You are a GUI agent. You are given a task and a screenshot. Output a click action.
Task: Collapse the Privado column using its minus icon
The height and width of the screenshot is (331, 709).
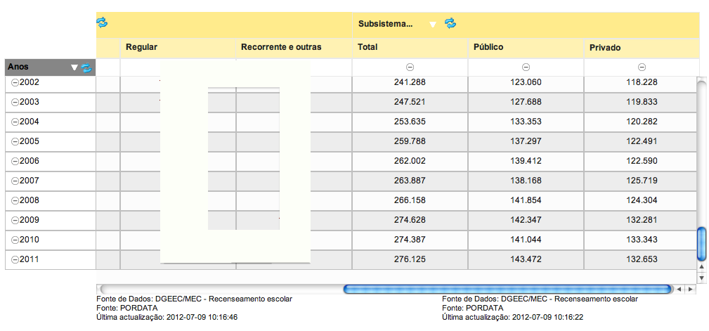(x=642, y=67)
